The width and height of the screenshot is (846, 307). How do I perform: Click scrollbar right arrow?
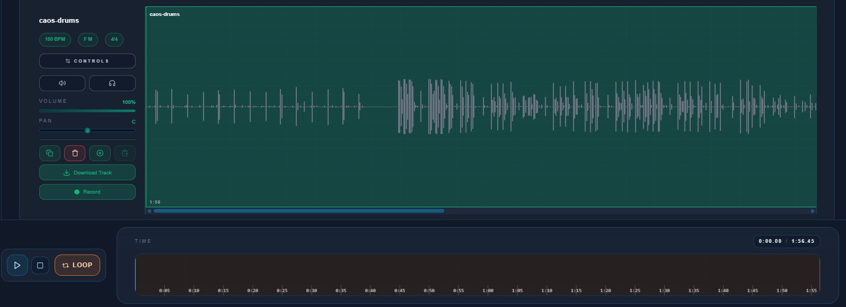813,211
